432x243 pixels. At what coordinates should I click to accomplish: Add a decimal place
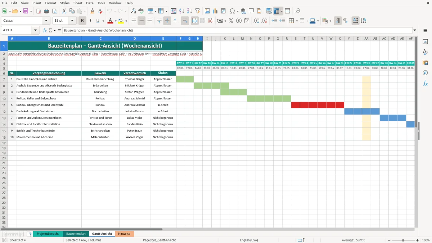257,21
